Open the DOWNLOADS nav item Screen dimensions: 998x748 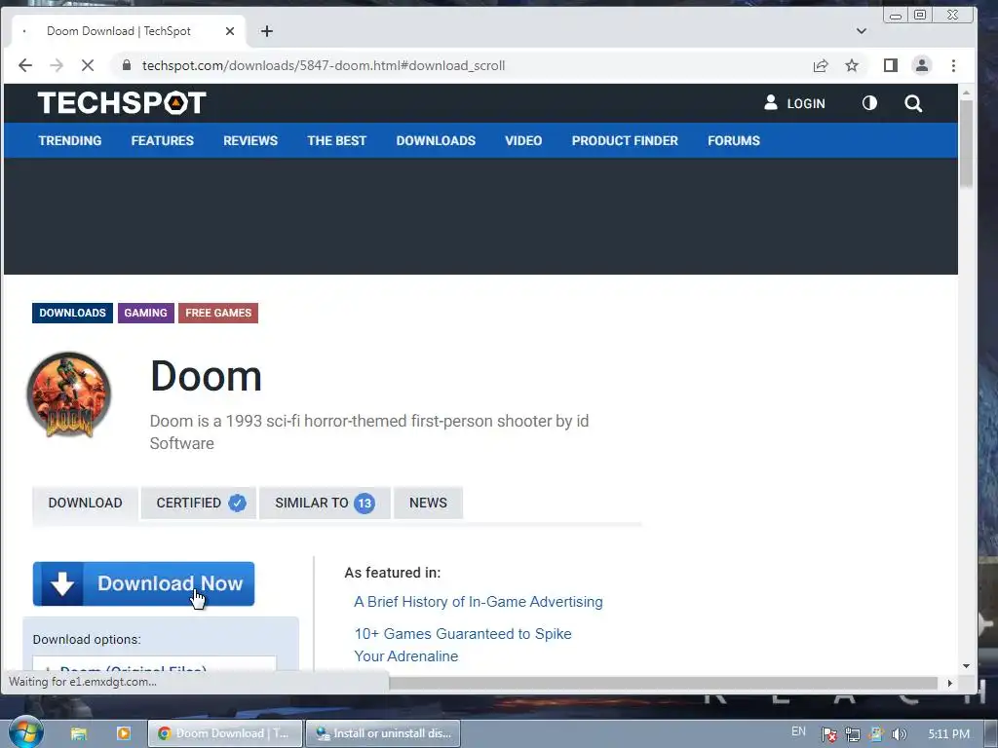436,140
